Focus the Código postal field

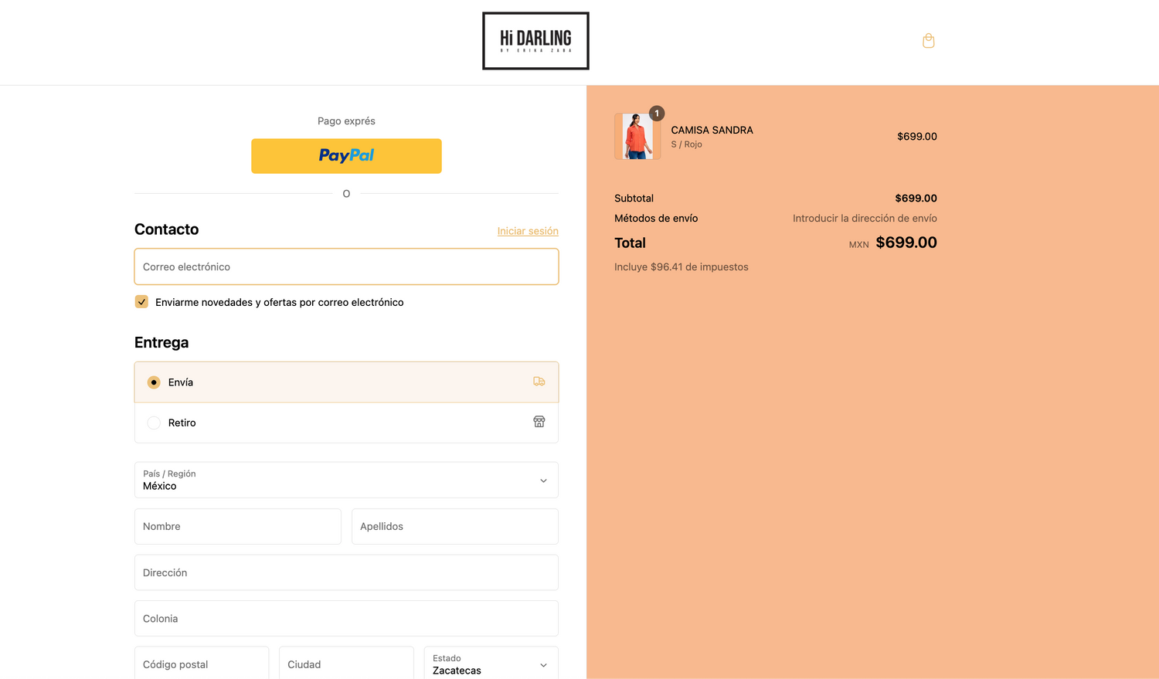202,664
